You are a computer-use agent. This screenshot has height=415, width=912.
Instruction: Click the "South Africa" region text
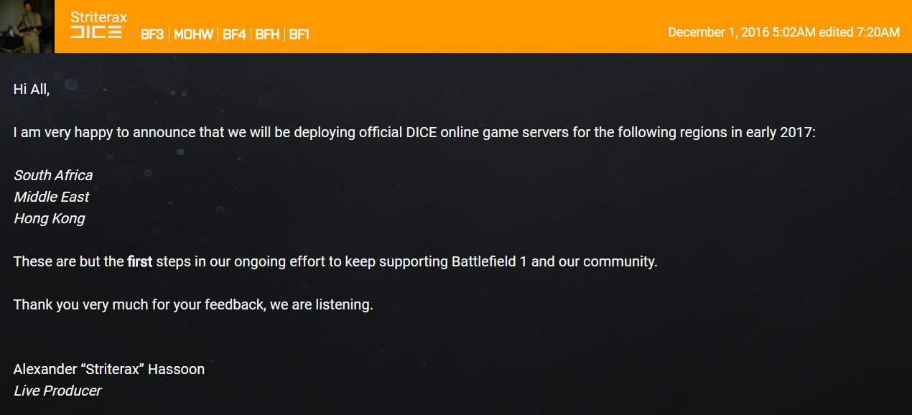click(53, 175)
